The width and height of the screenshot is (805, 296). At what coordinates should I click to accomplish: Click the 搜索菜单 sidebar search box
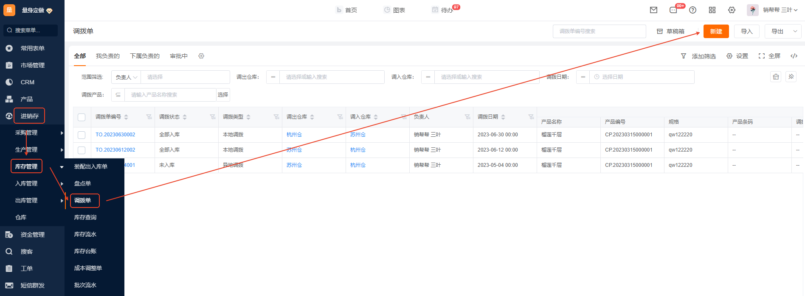point(31,30)
